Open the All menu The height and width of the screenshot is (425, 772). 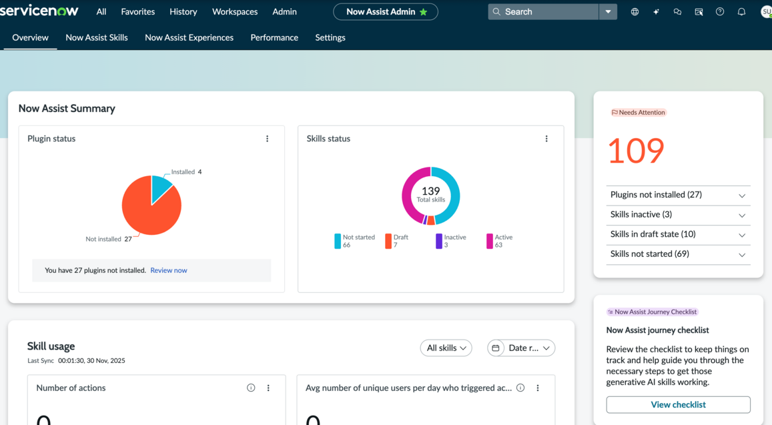tap(101, 12)
